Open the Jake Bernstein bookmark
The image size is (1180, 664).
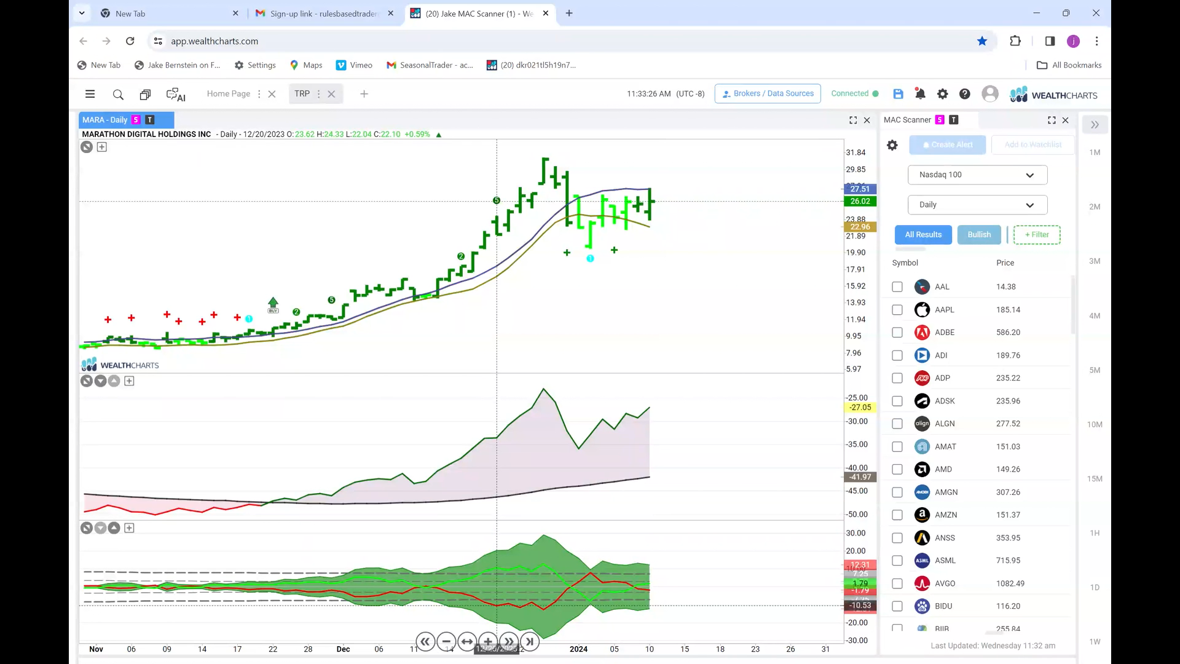click(177, 65)
